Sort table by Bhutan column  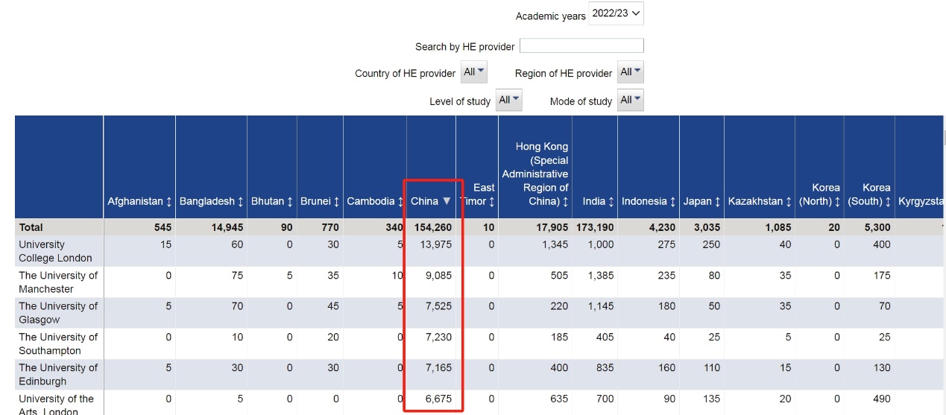tap(272, 201)
